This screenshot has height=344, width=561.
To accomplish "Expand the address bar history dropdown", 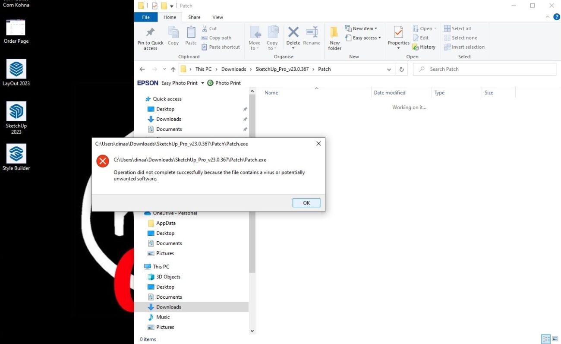I will [x=389, y=69].
